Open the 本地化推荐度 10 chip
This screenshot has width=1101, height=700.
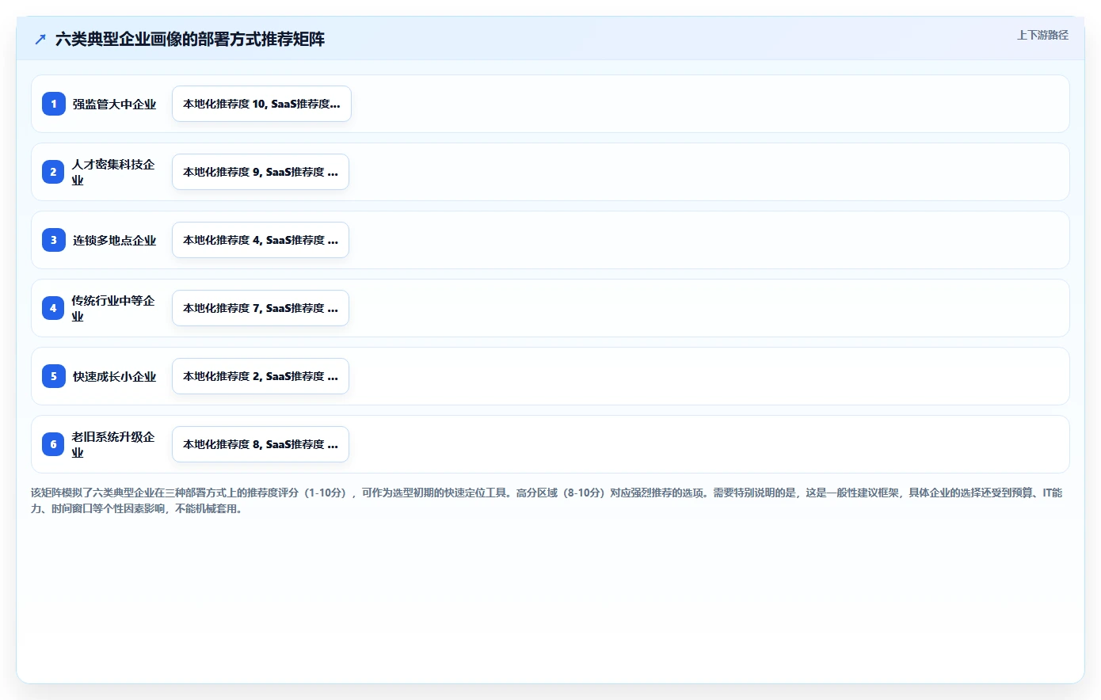(261, 104)
